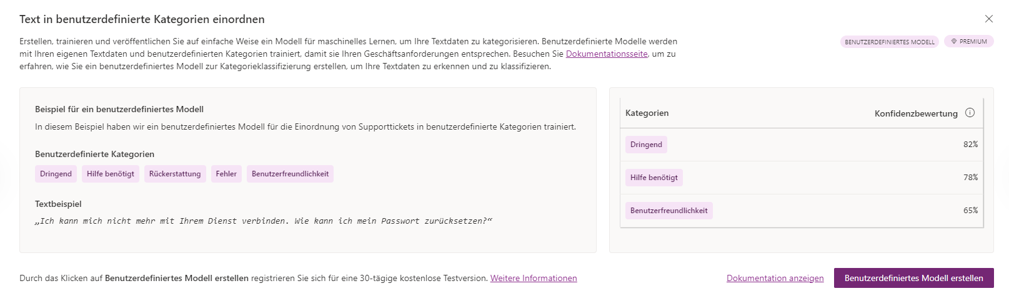Click the Dokumentation anzeigen link
Viewport: 1009px width, 301px height.
775,279
